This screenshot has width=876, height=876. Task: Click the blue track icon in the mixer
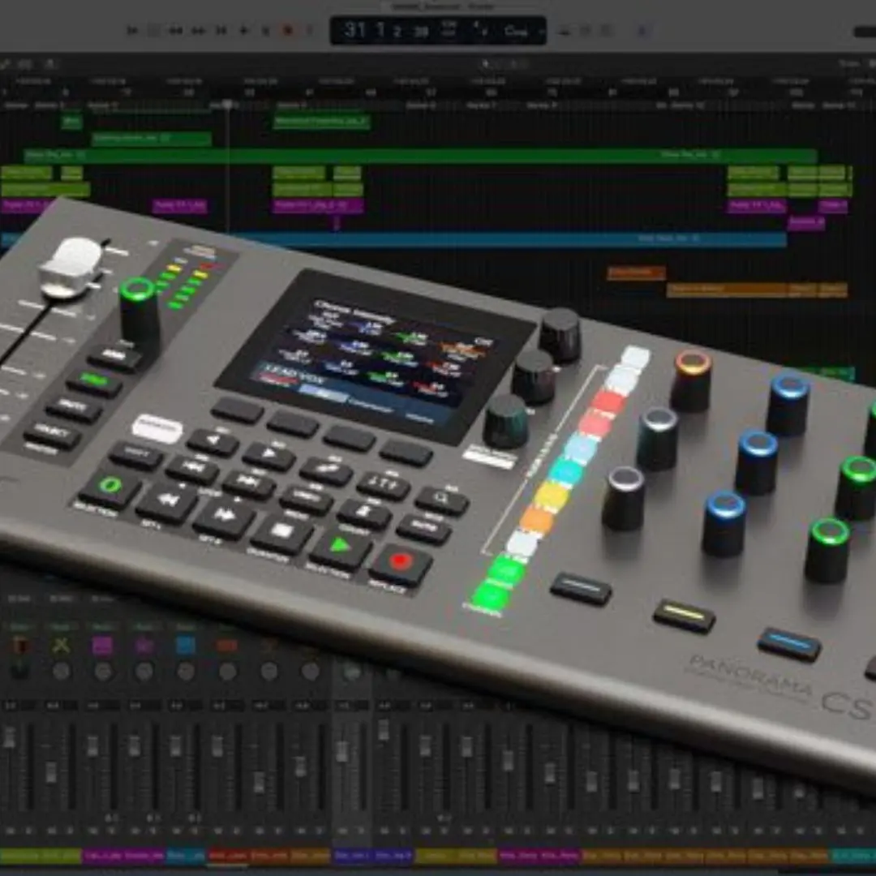click(186, 646)
